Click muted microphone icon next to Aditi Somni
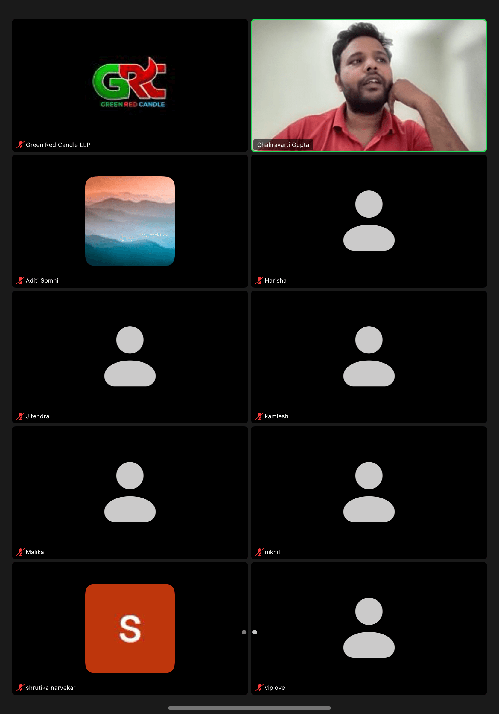 pyautogui.click(x=20, y=280)
